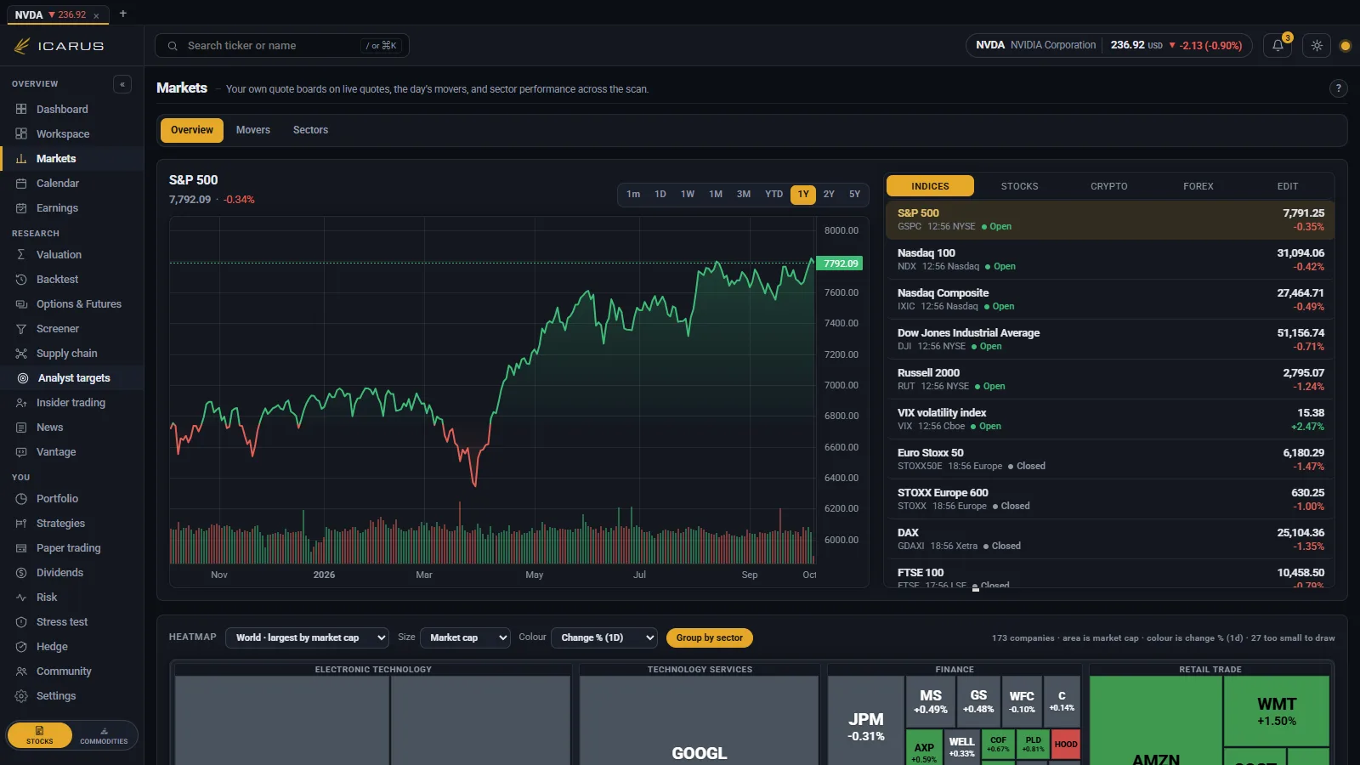Image resolution: width=1360 pixels, height=765 pixels.
Task: Open Insider trading page
Action: (x=72, y=403)
